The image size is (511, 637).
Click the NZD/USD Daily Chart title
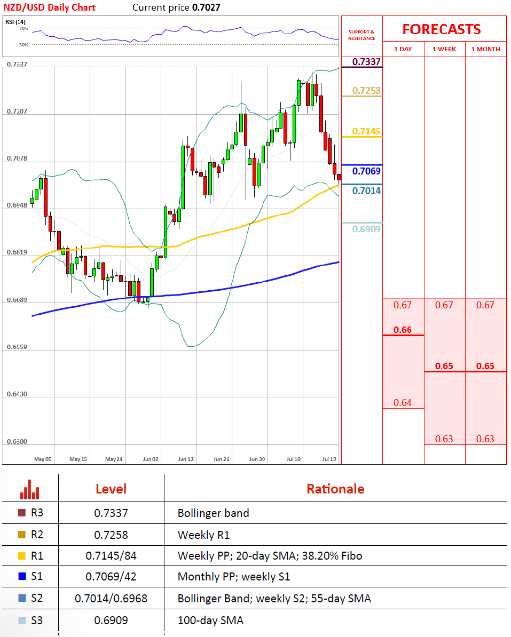point(49,7)
